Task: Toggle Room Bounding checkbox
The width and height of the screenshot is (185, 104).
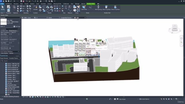Action: click(10, 48)
